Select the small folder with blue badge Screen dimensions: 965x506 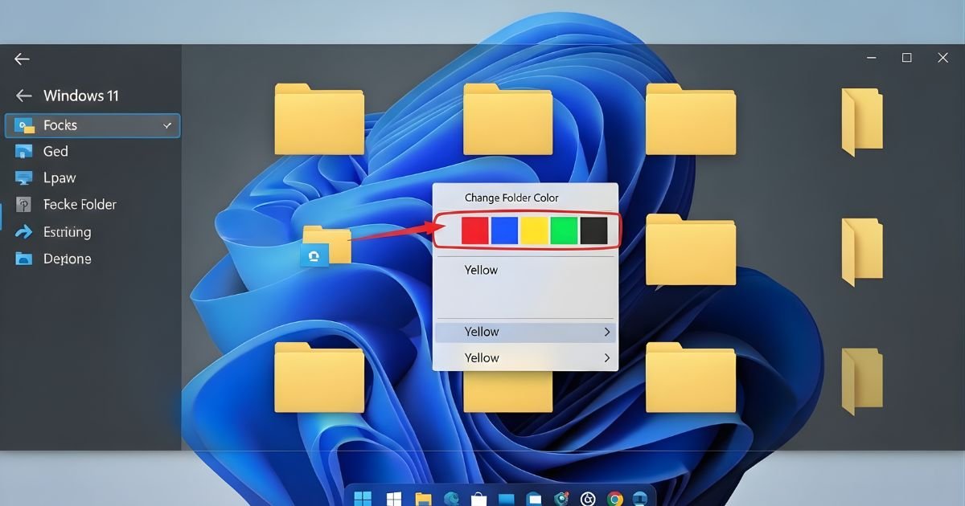[x=326, y=246]
